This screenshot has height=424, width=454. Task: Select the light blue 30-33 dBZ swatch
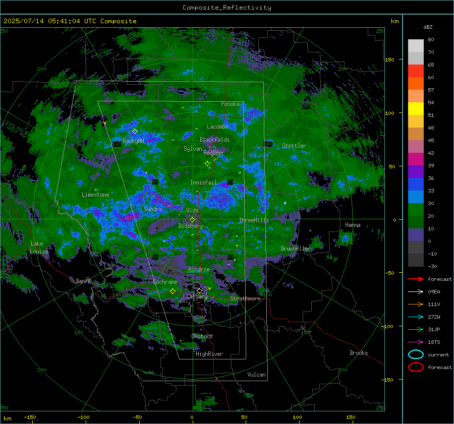tap(416, 197)
